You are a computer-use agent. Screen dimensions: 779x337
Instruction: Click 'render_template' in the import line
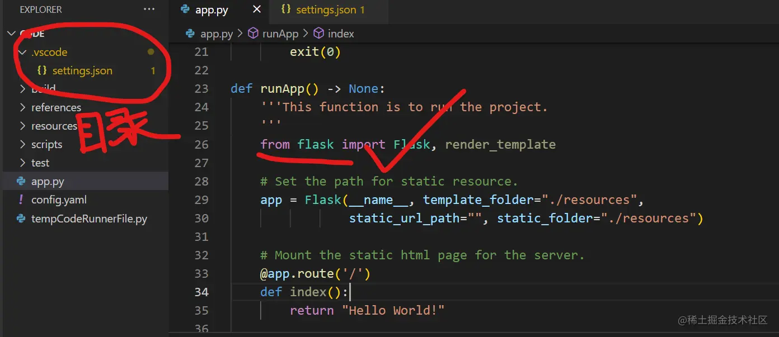click(500, 144)
